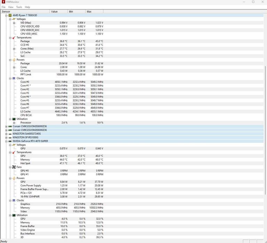Click the GPU Utilization monitor icon
This screenshot has width=267, height=243.
[x=14, y=215]
